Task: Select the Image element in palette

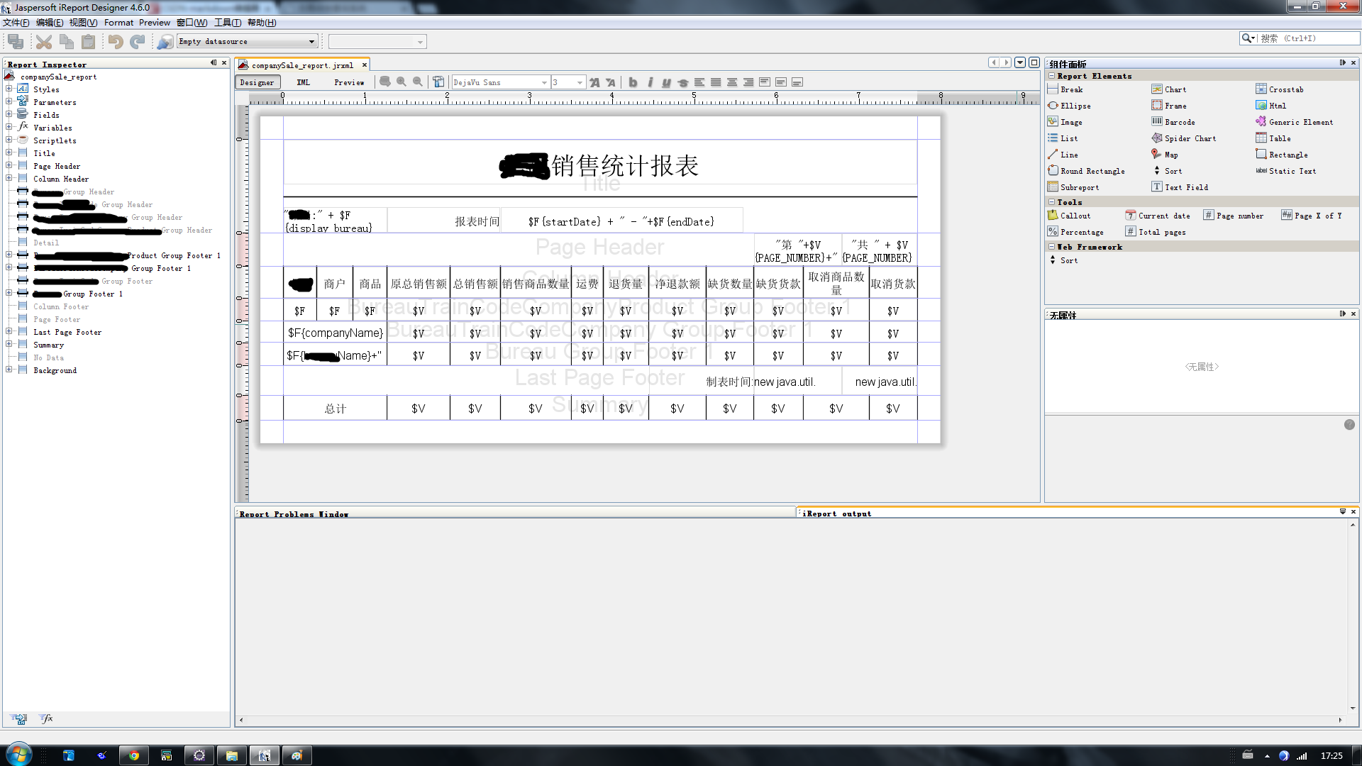Action: point(1065,122)
